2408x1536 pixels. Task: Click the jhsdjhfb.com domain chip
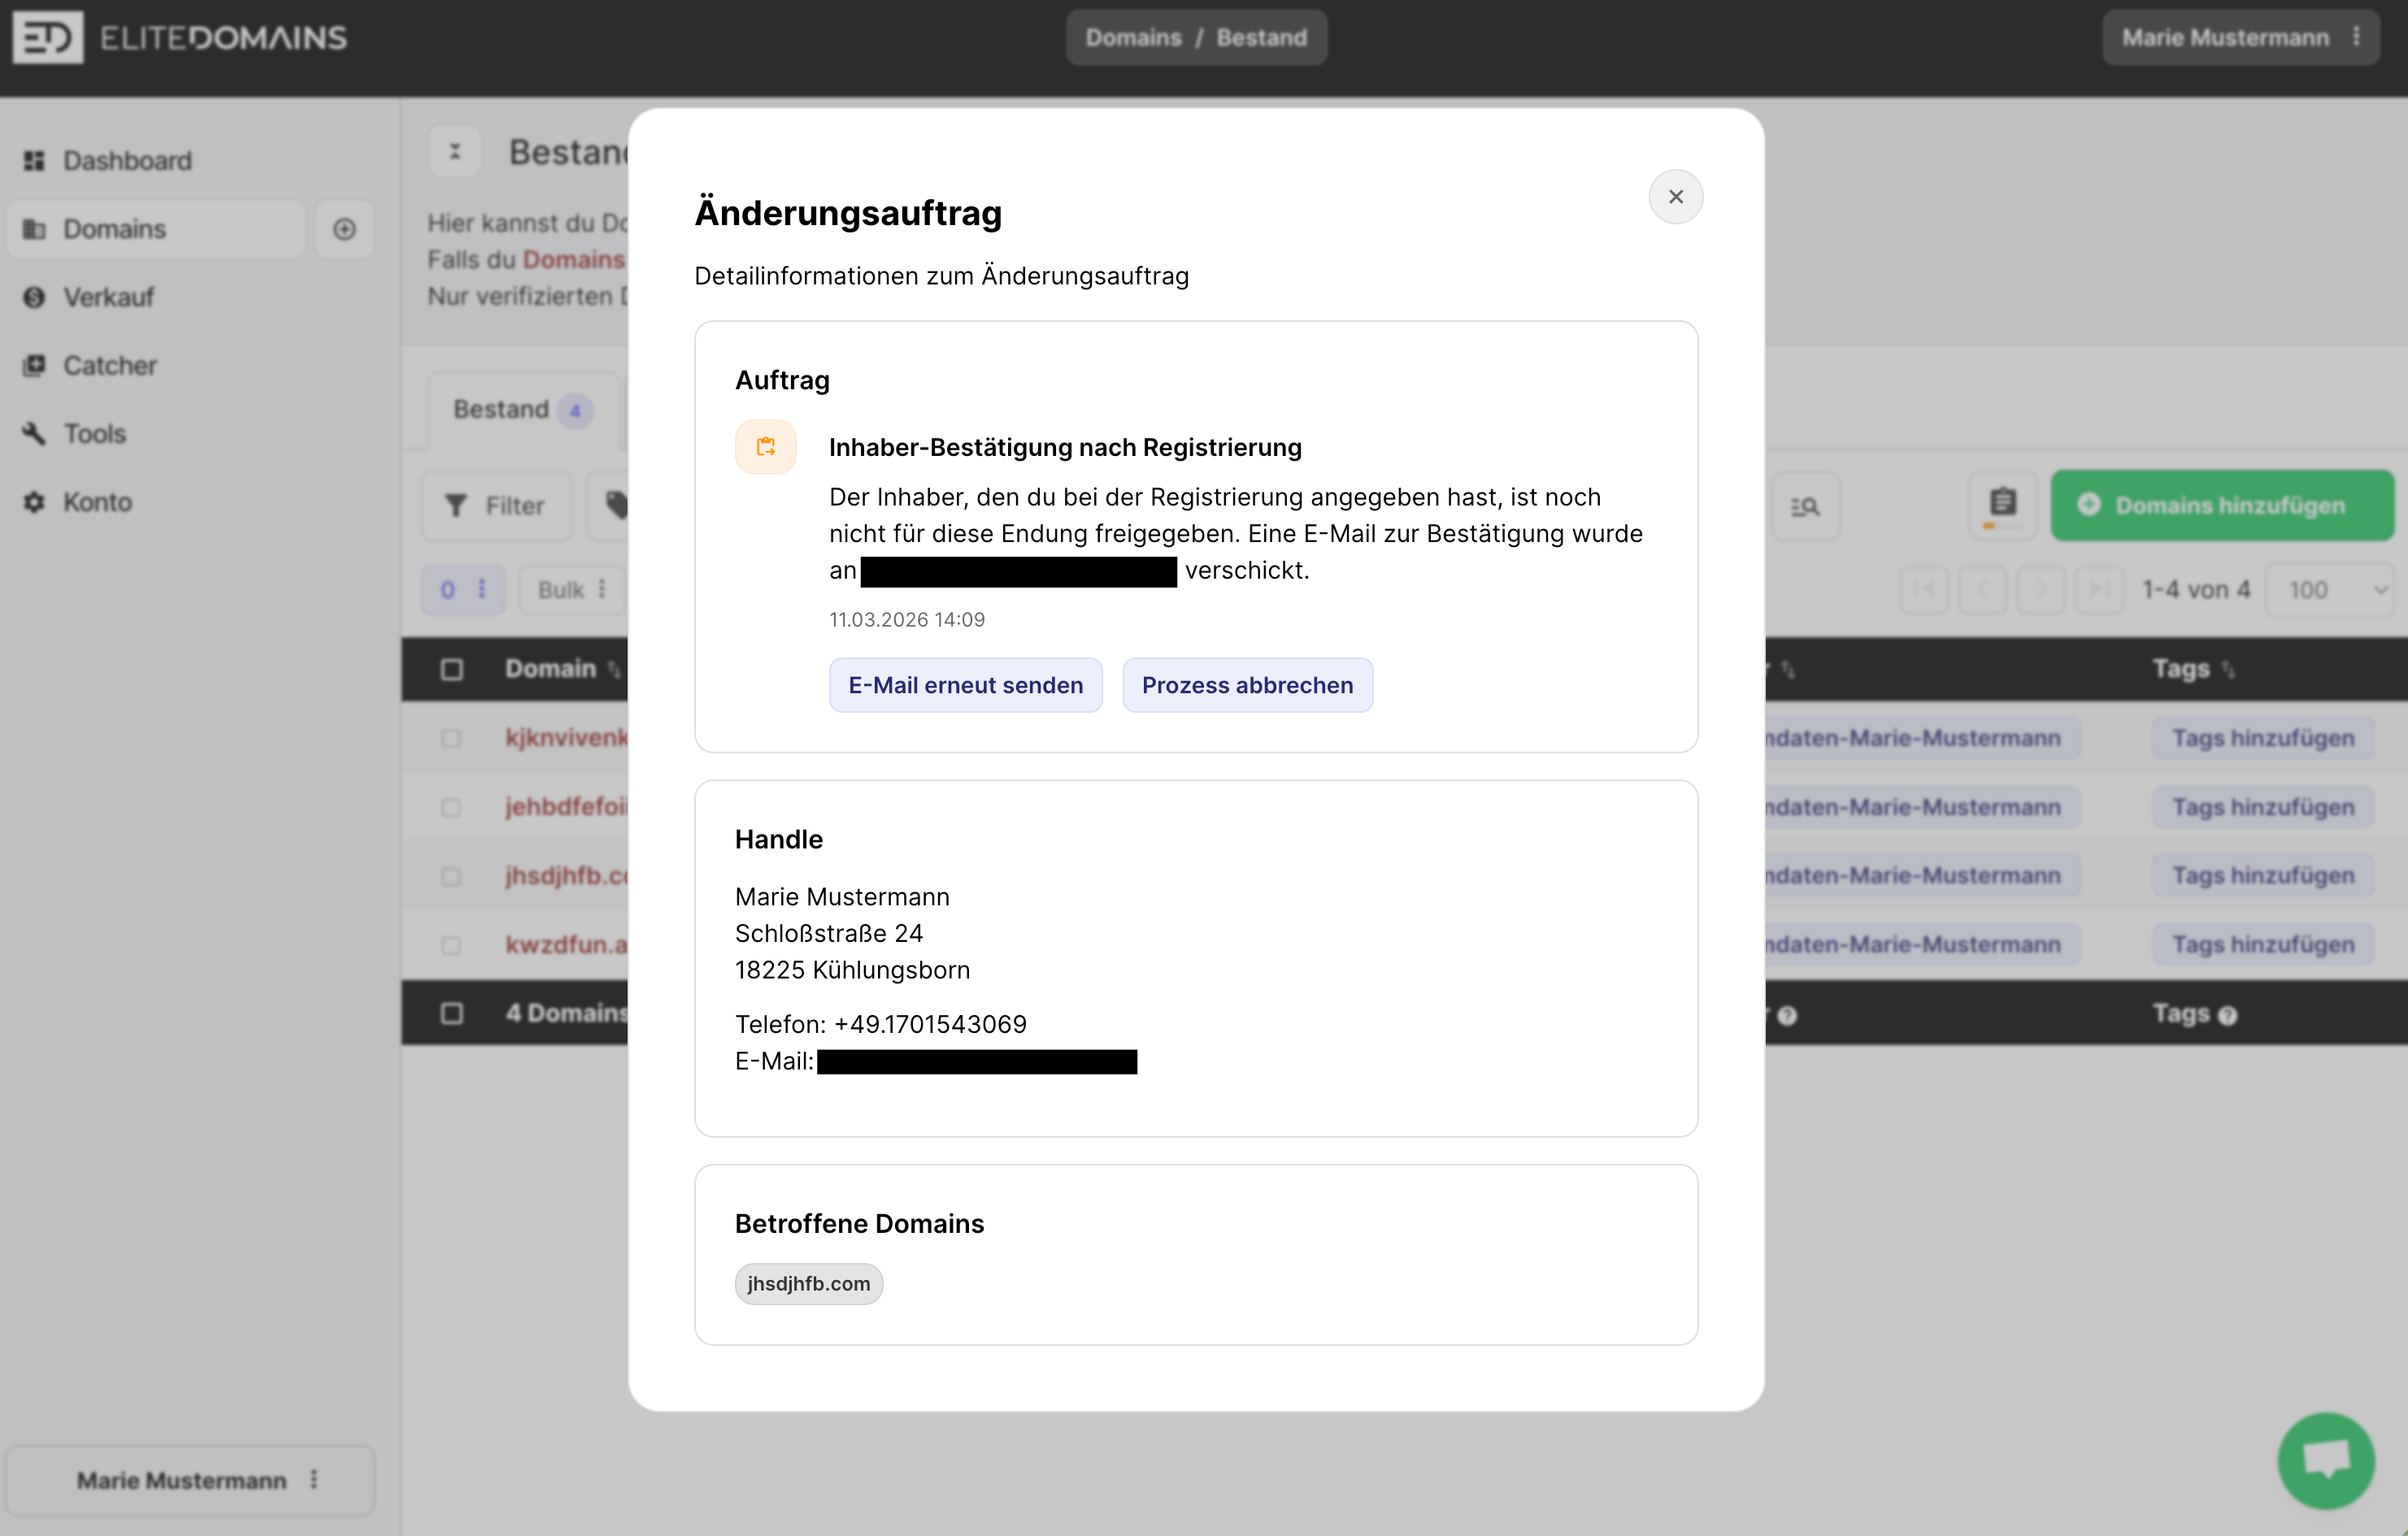pyautogui.click(x=809, y=1283)
